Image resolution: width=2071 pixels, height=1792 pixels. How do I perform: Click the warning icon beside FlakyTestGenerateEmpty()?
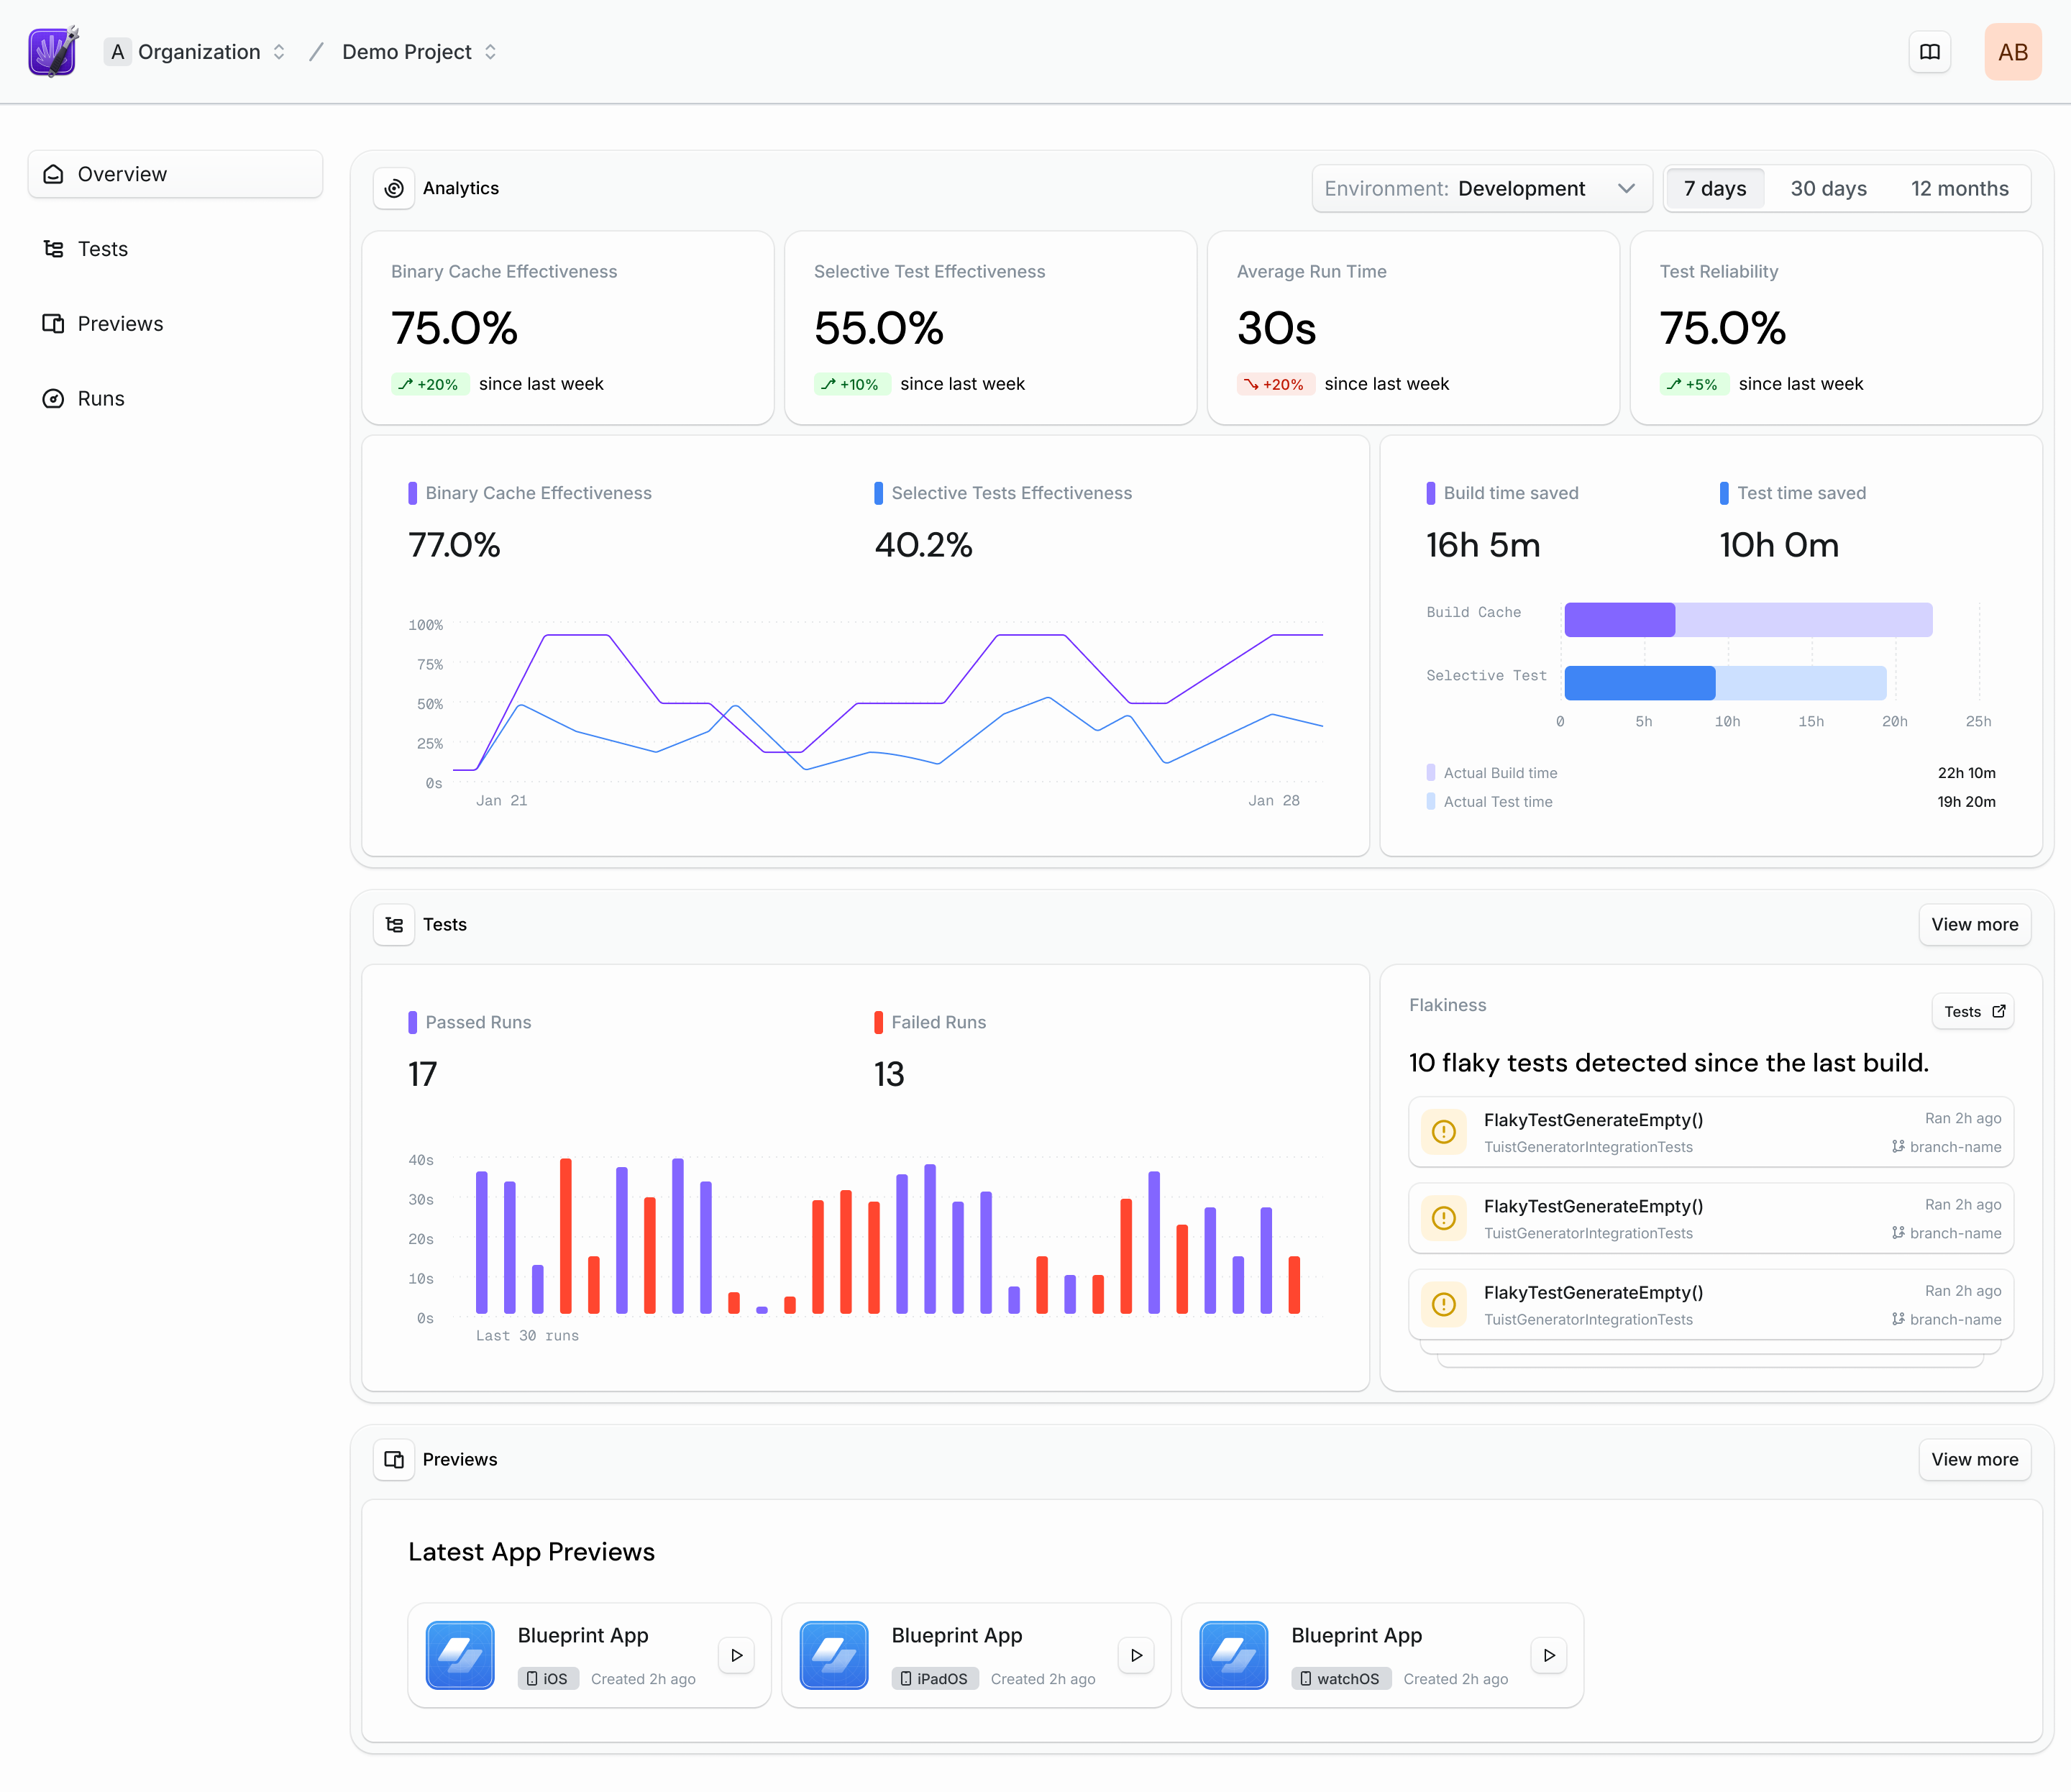[1443, 1131]
